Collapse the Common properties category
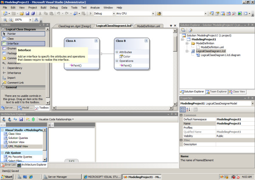Viewport: 255px width, 180px height. (181, 115)
